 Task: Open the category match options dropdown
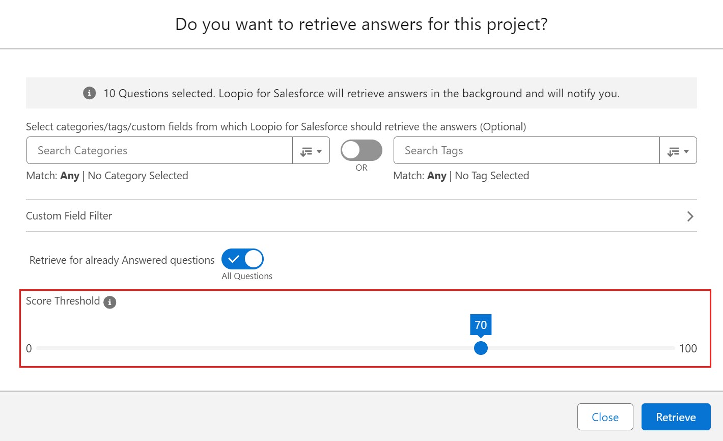[311, 151]
